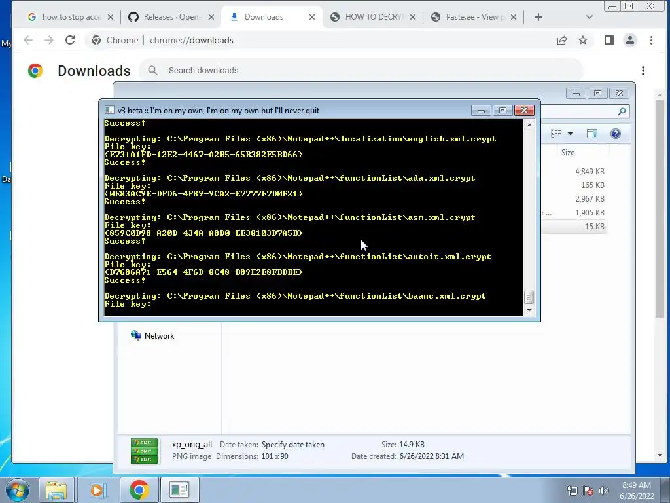The height and width of the screenshot is (503, 670).
Task: Change your view in Explorer
Action: 556,134
